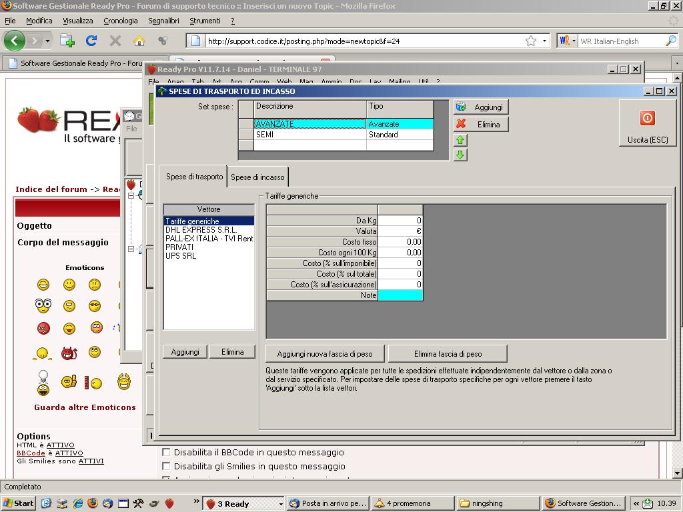Click Firefox back arrow button
The width and height of the screenshot is (683, 512).
(15, 41)
